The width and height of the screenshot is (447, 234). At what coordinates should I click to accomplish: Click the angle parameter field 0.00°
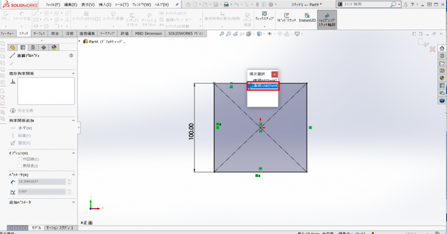pos(42,192)
